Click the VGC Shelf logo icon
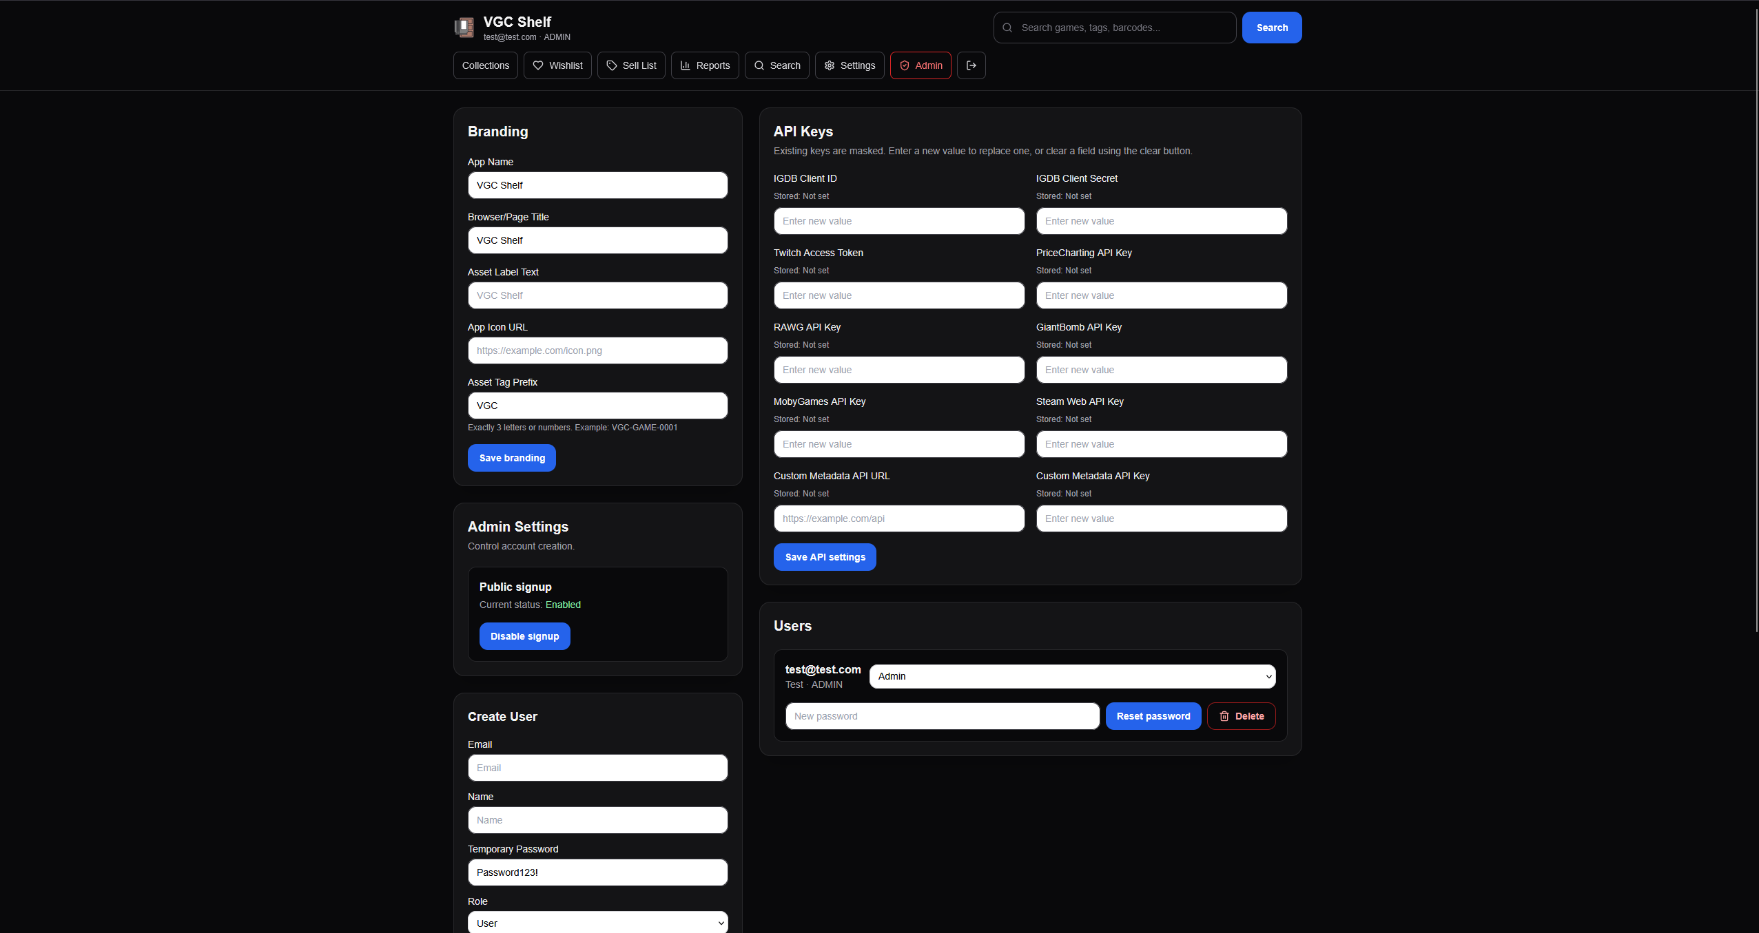Screen dimensions: 1759x933 tap(464, 28)
